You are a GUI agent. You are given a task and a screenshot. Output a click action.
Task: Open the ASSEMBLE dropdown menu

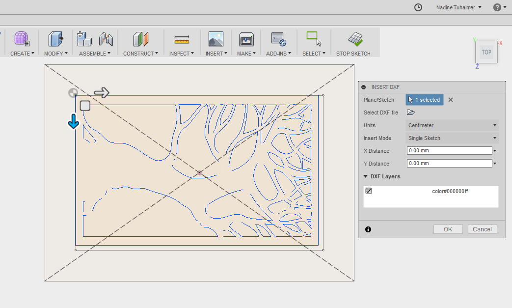coord(95,54)
